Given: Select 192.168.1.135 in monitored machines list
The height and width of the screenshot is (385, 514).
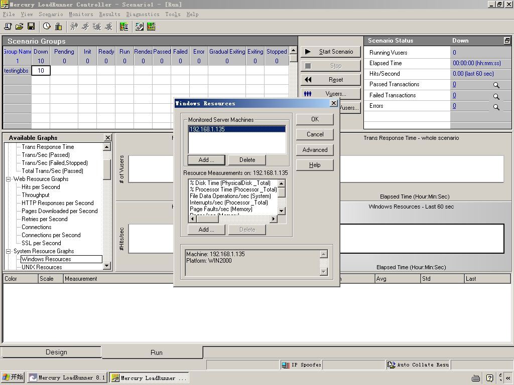Looking at the screenshot, I should tap(237, 129).
